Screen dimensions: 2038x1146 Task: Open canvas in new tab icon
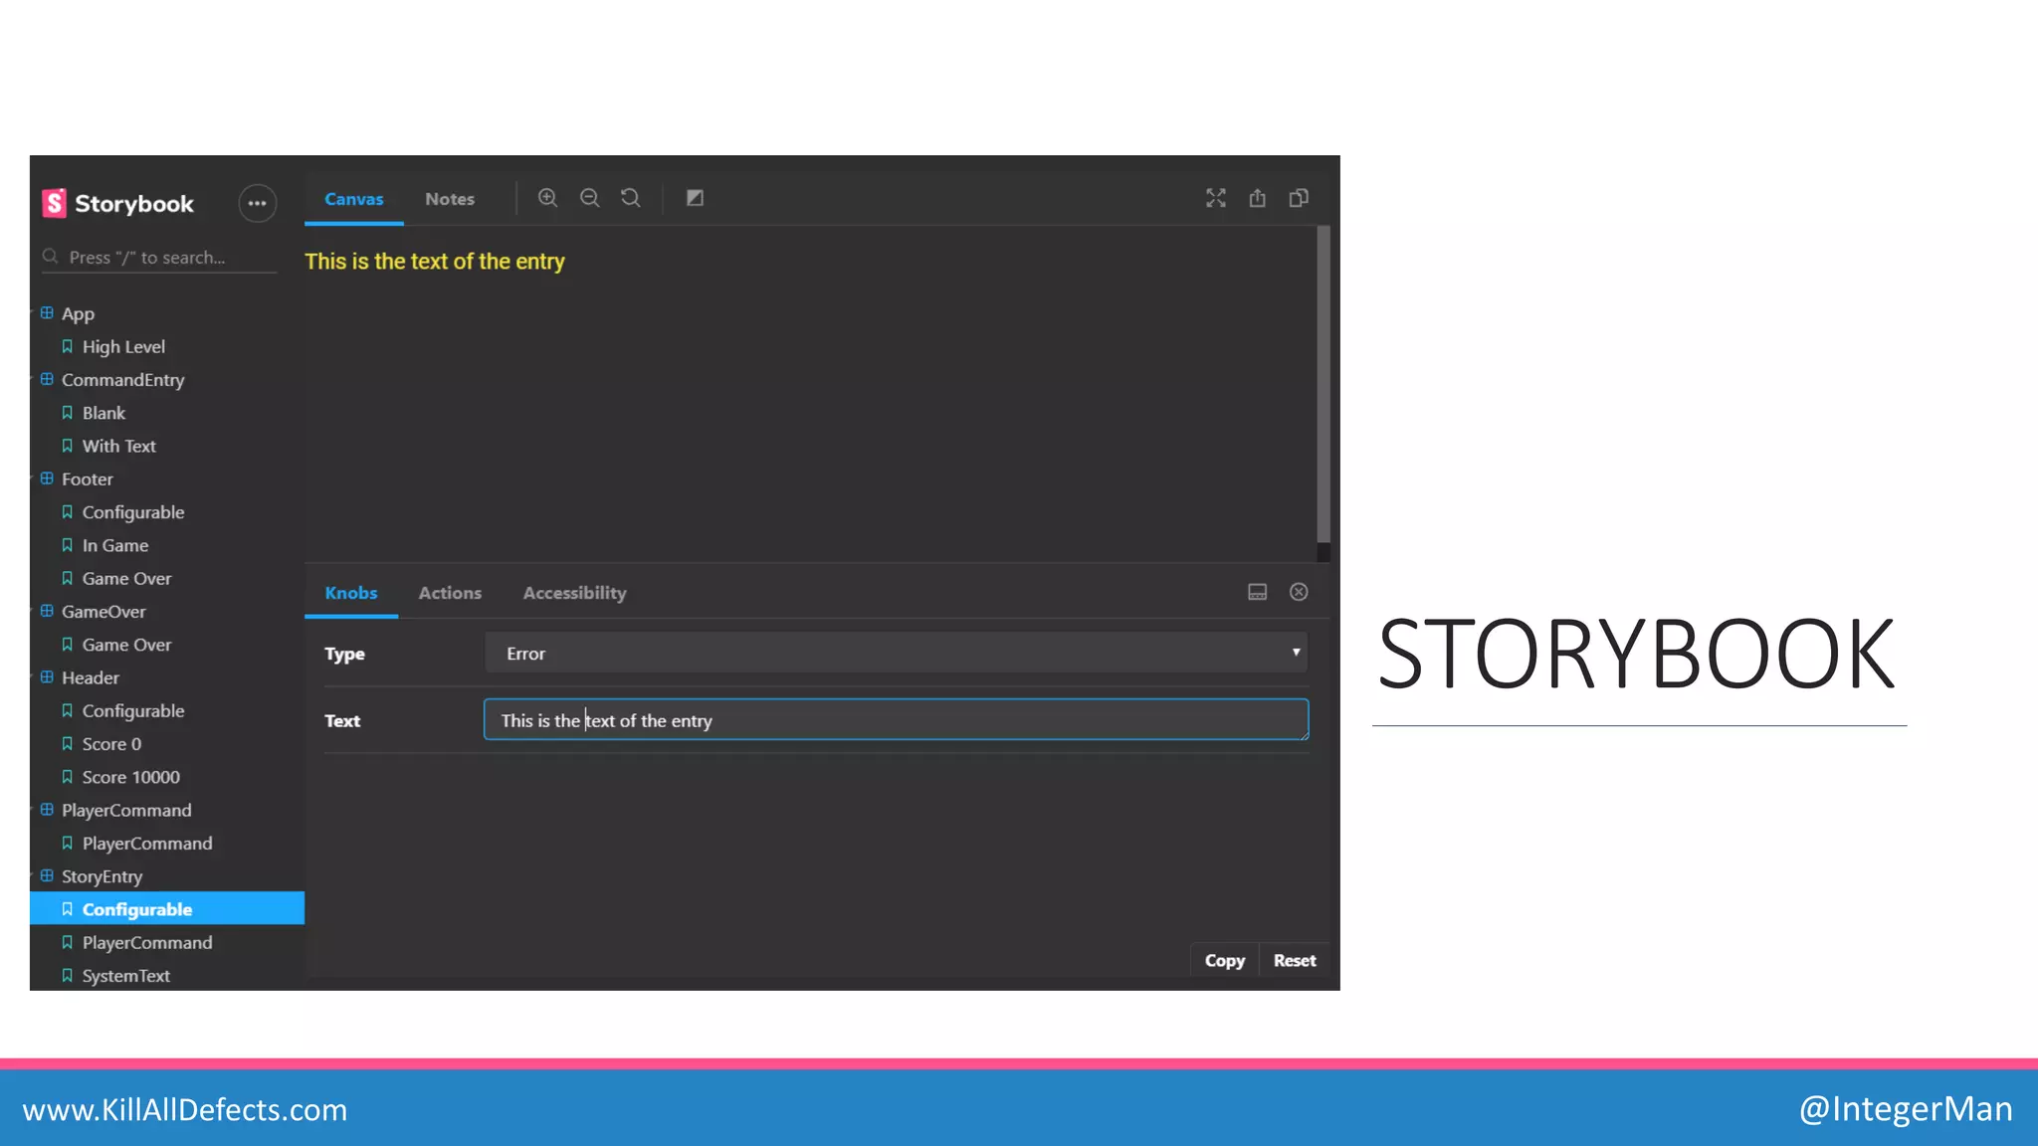(x=1257, y=198)
